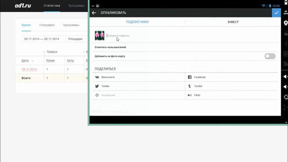
Task: Select the География statistics tab
Action: tap(47, 25)
